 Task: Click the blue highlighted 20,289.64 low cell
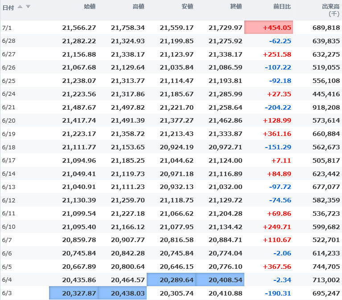click(171, 280)
